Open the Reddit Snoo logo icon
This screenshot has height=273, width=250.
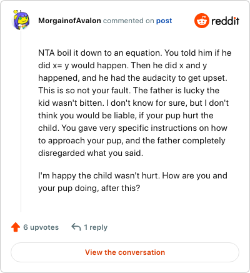(201, 21)
